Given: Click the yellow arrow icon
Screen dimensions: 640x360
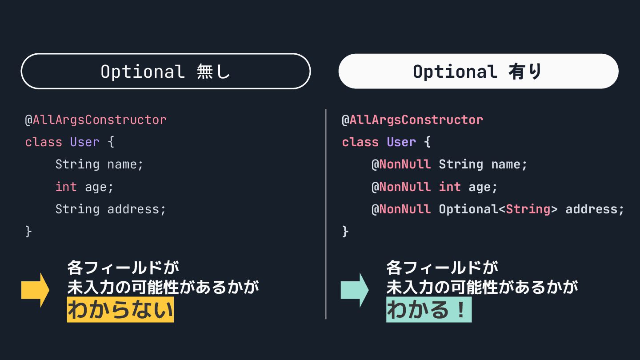Looking at the screenshot, I should tap(35, 290).
